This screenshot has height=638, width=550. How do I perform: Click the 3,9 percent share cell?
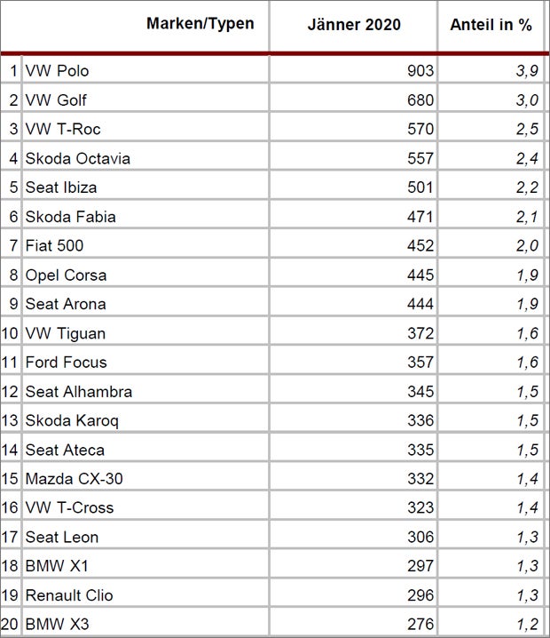coord(527,71)
